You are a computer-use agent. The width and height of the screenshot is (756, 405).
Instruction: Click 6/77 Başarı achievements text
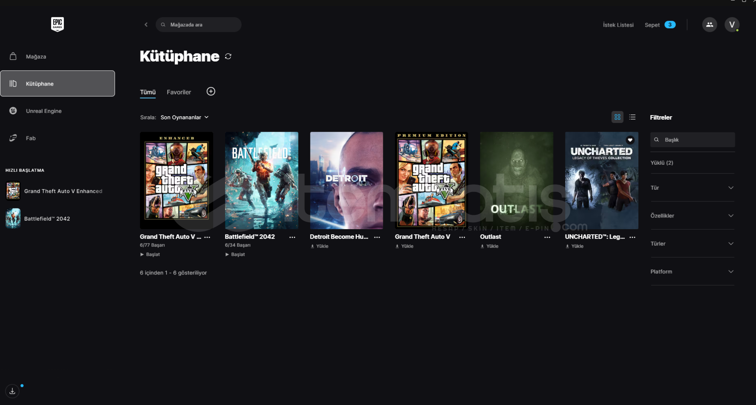point(152,245)
